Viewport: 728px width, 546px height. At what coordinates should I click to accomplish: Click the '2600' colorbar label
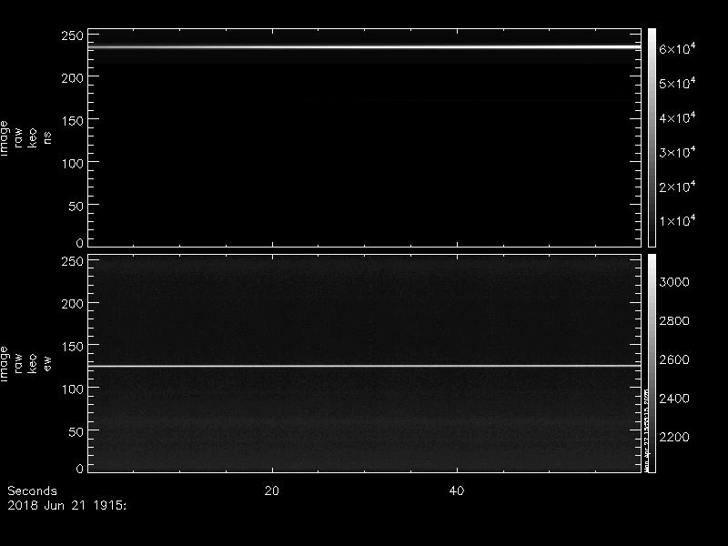(674, 359)
